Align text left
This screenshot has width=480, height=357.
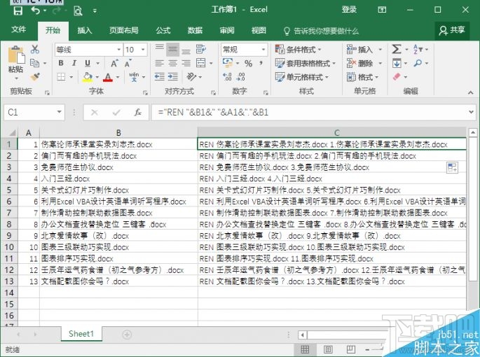click(x=160, y=63)
